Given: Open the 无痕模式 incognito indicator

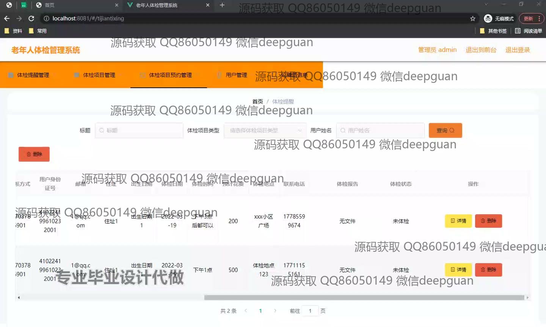Looking at the screenshot, I should pos(499,19).
